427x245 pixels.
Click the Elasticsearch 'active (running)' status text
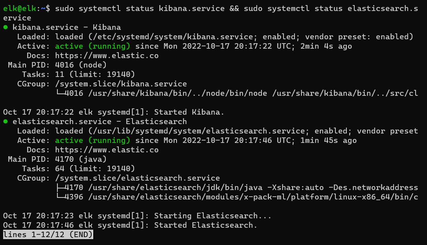tap(92, 140)
